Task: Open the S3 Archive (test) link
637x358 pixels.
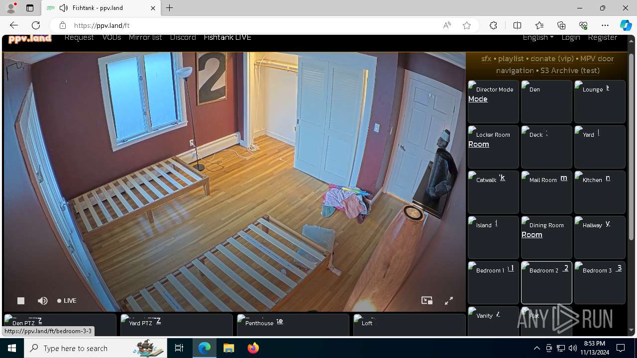Action: pos(570,71)
